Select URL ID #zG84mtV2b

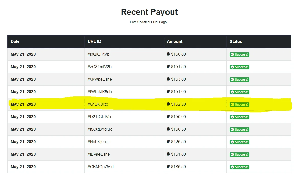coord(100,67)
